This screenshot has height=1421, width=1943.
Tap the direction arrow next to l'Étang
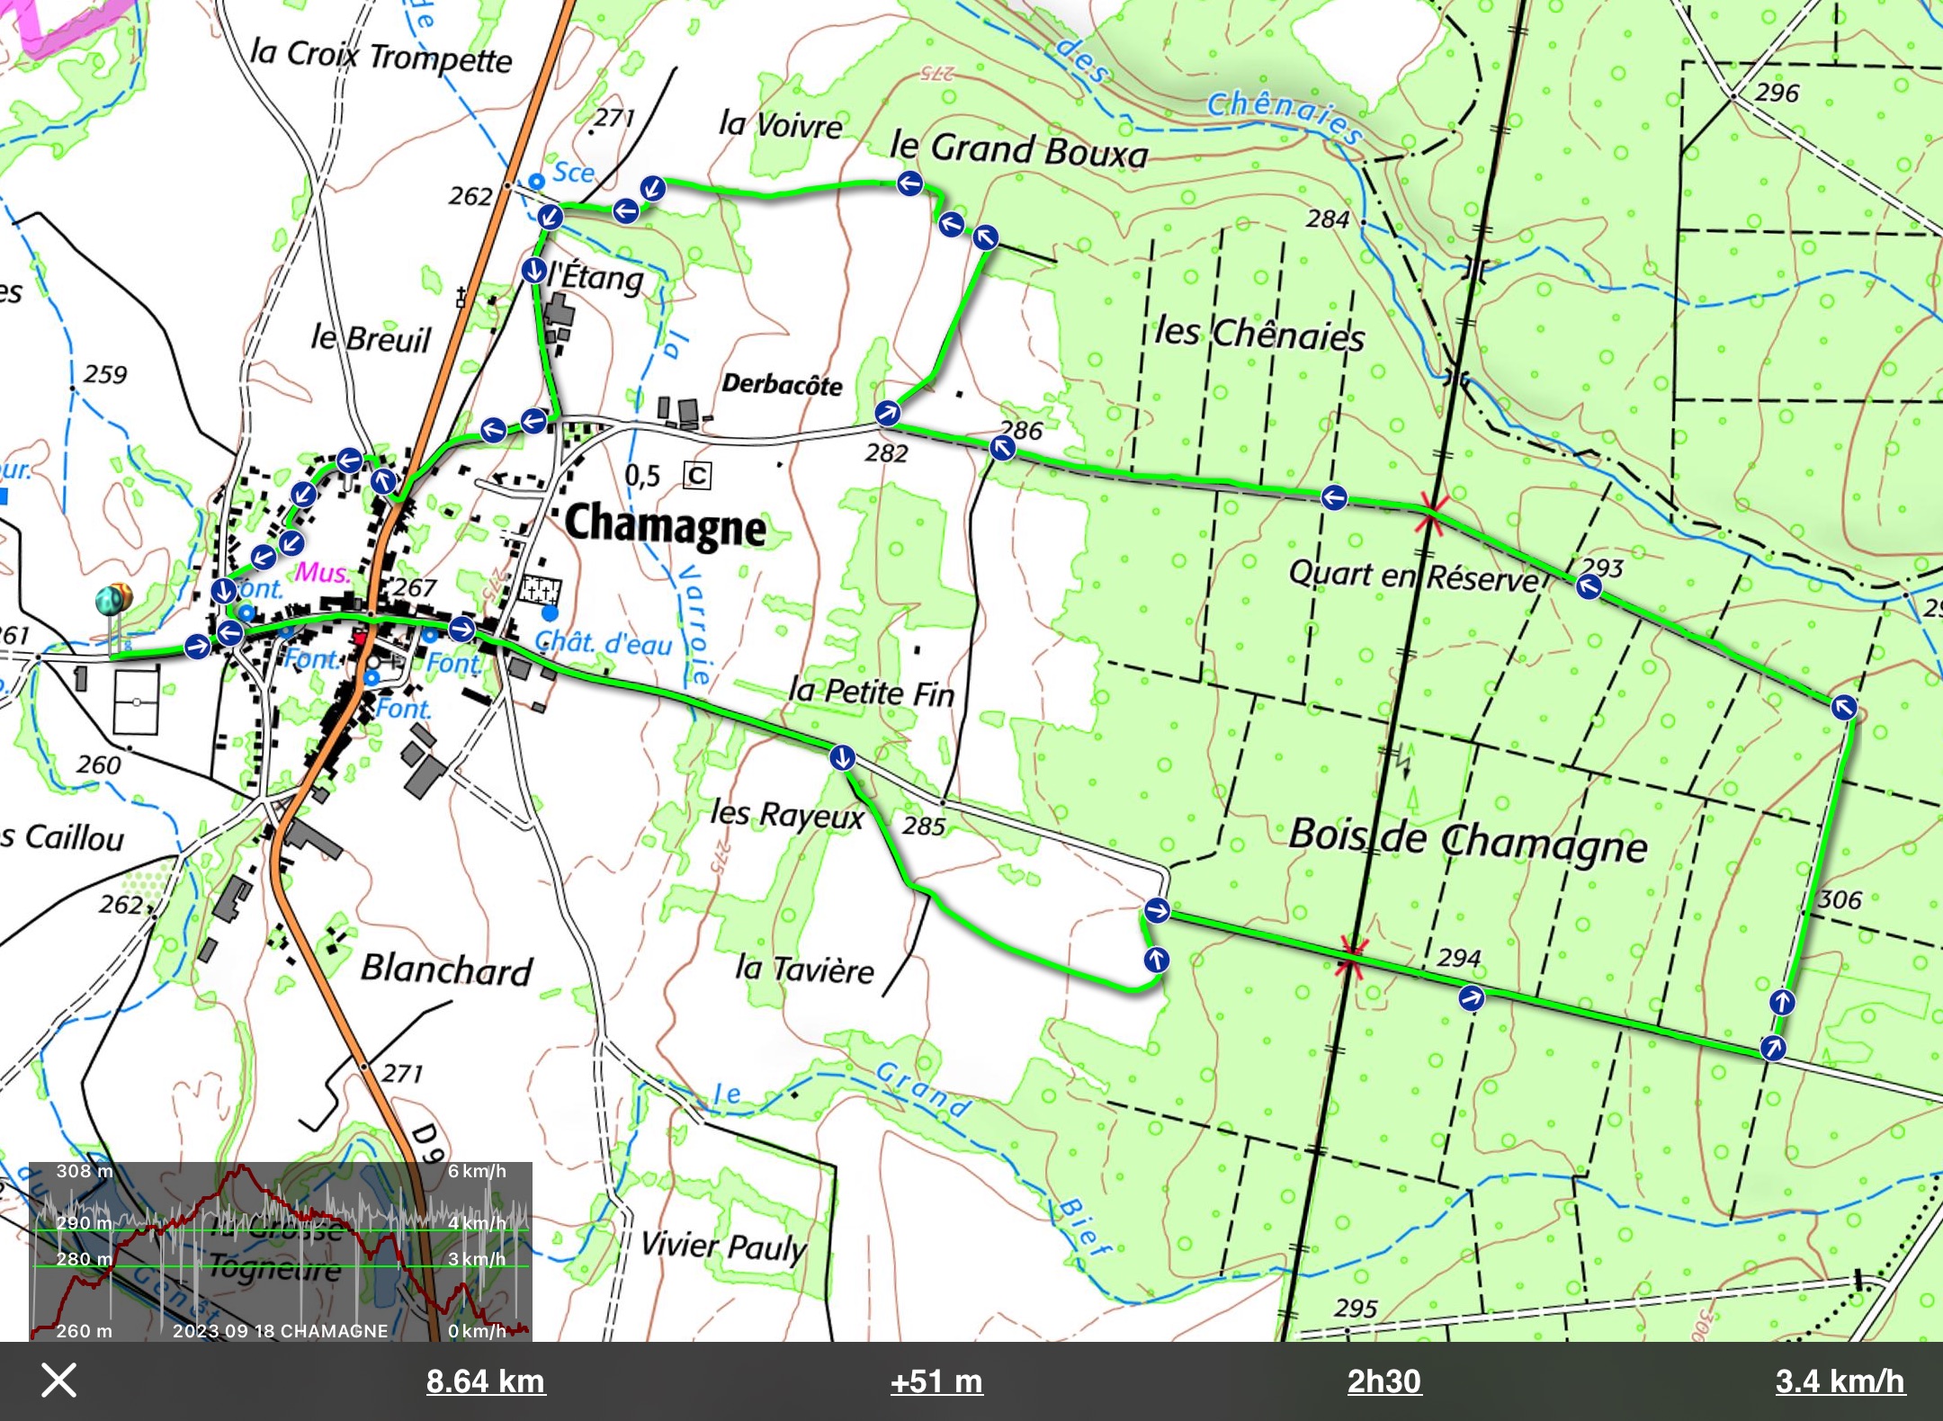[533, 270]
